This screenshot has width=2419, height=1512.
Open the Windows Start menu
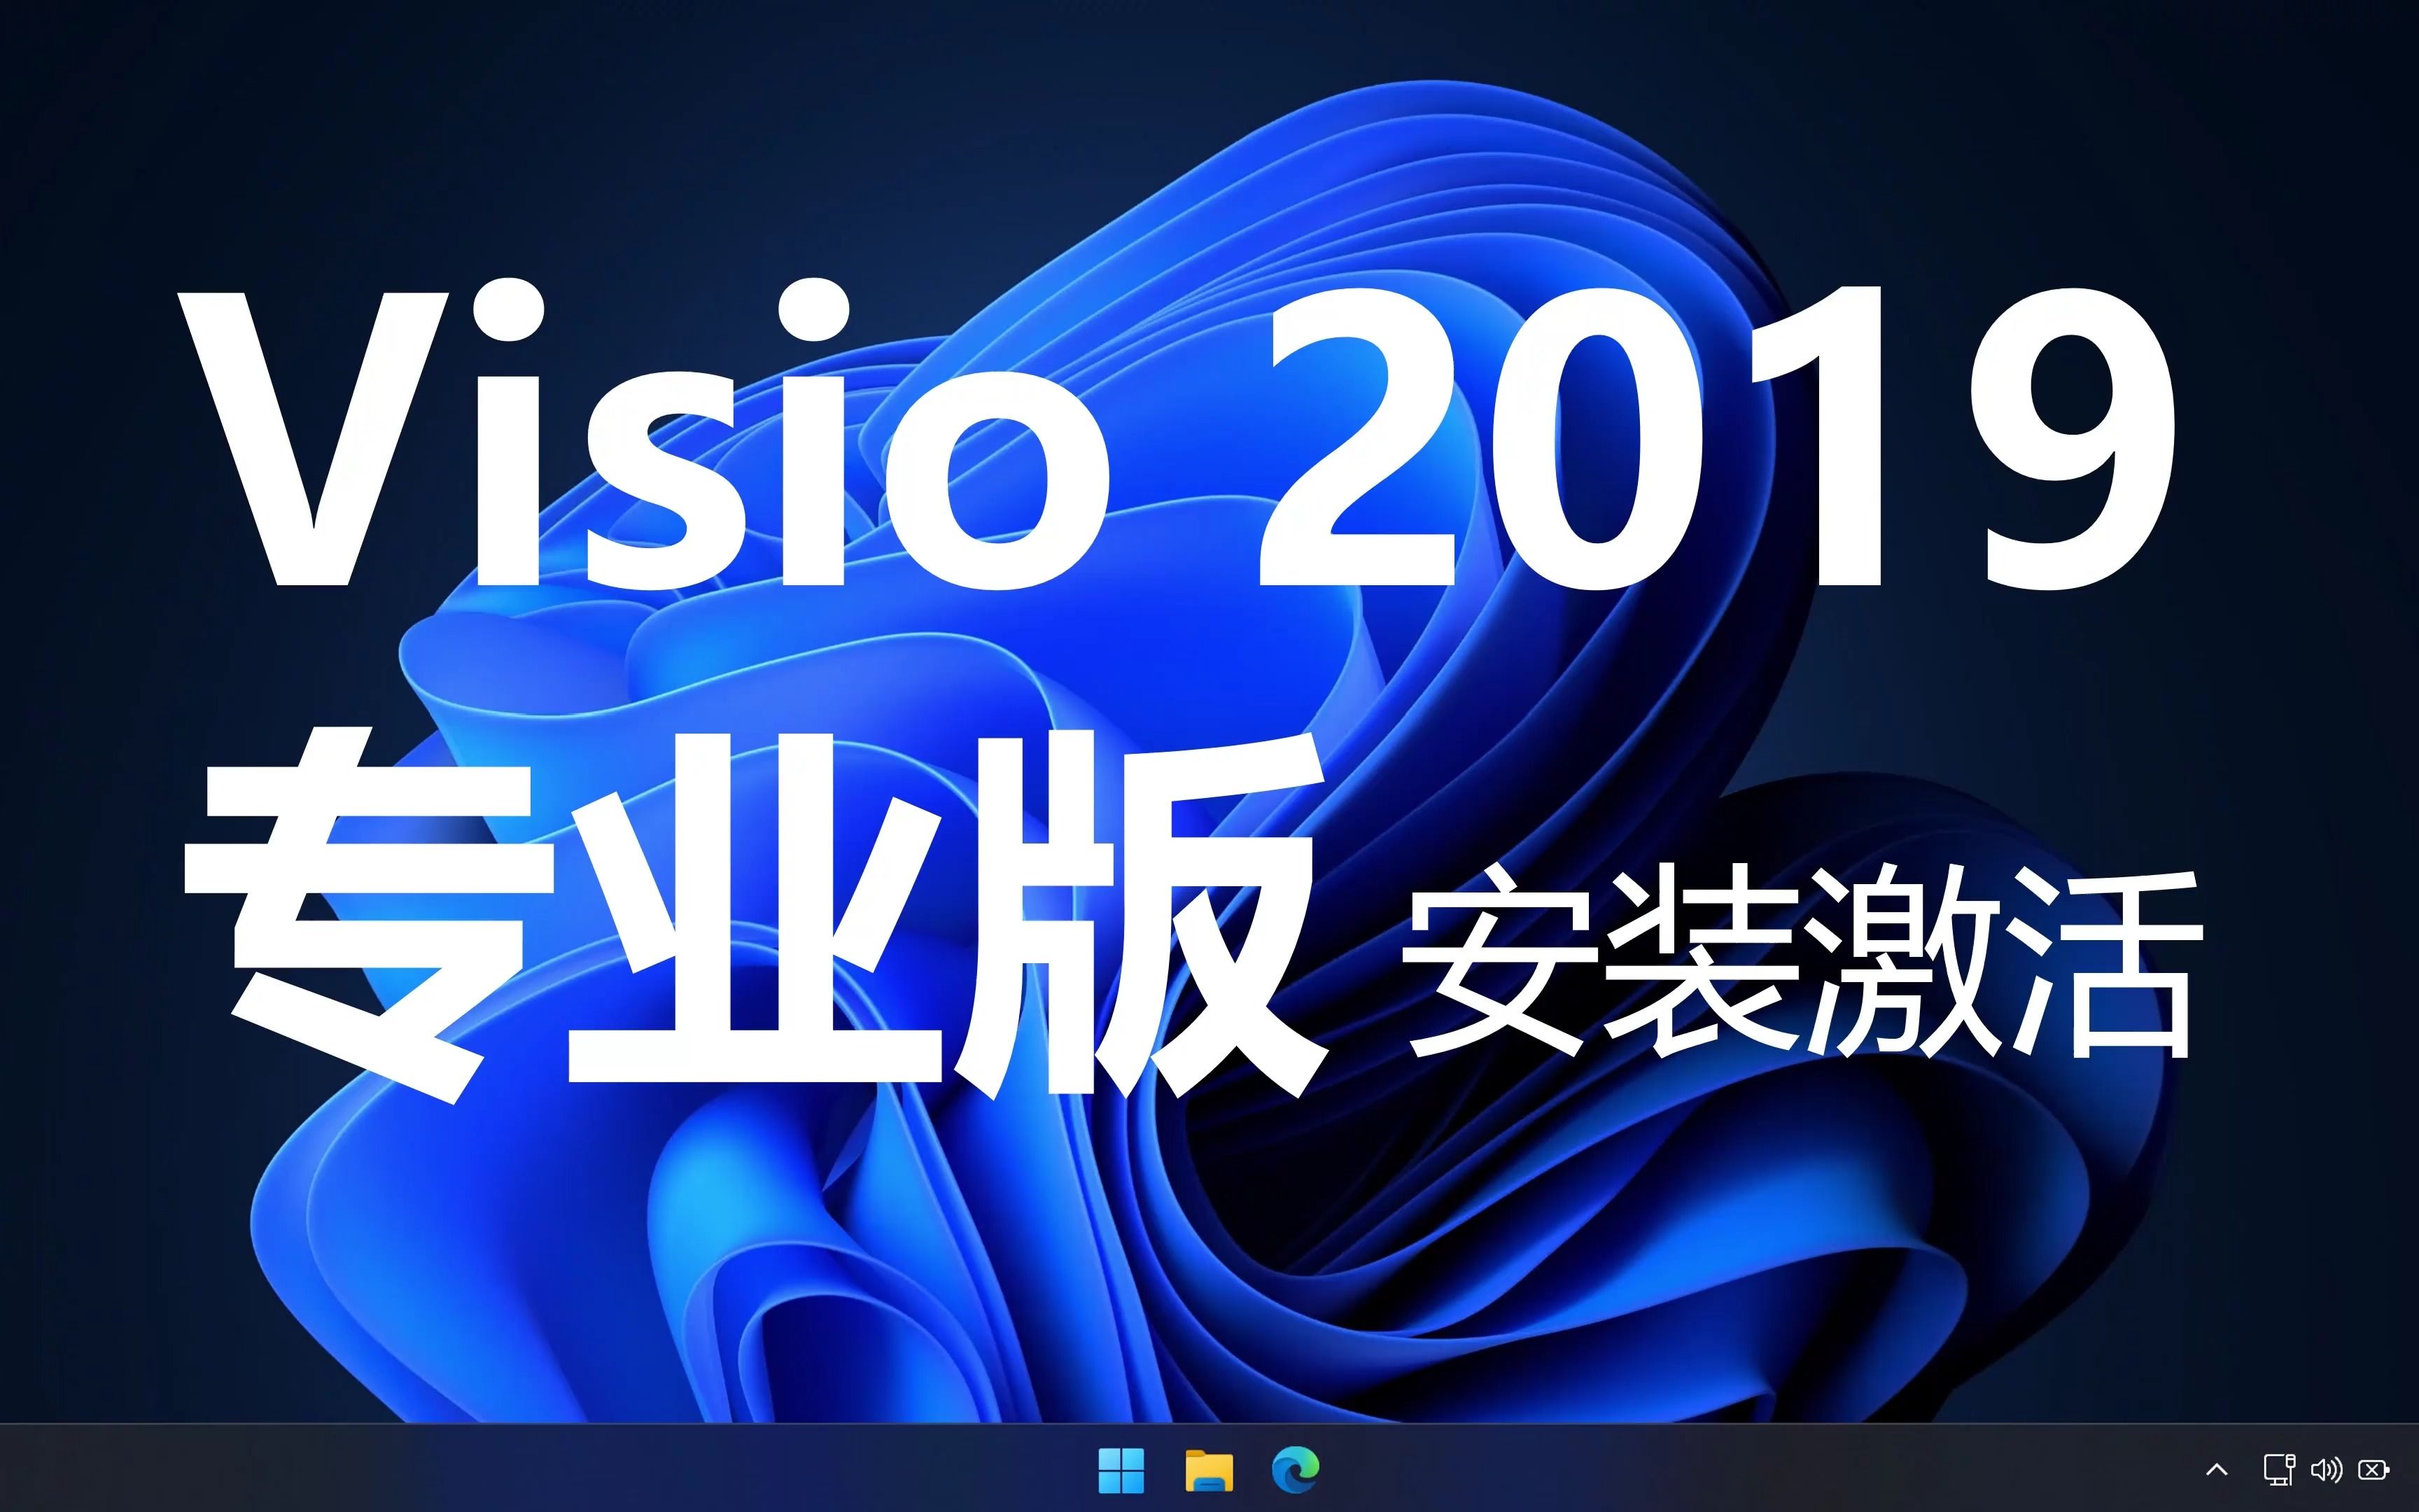1121,1469
